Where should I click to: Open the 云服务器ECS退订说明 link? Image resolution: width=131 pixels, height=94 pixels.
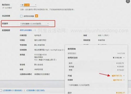(x=36, y=90)
